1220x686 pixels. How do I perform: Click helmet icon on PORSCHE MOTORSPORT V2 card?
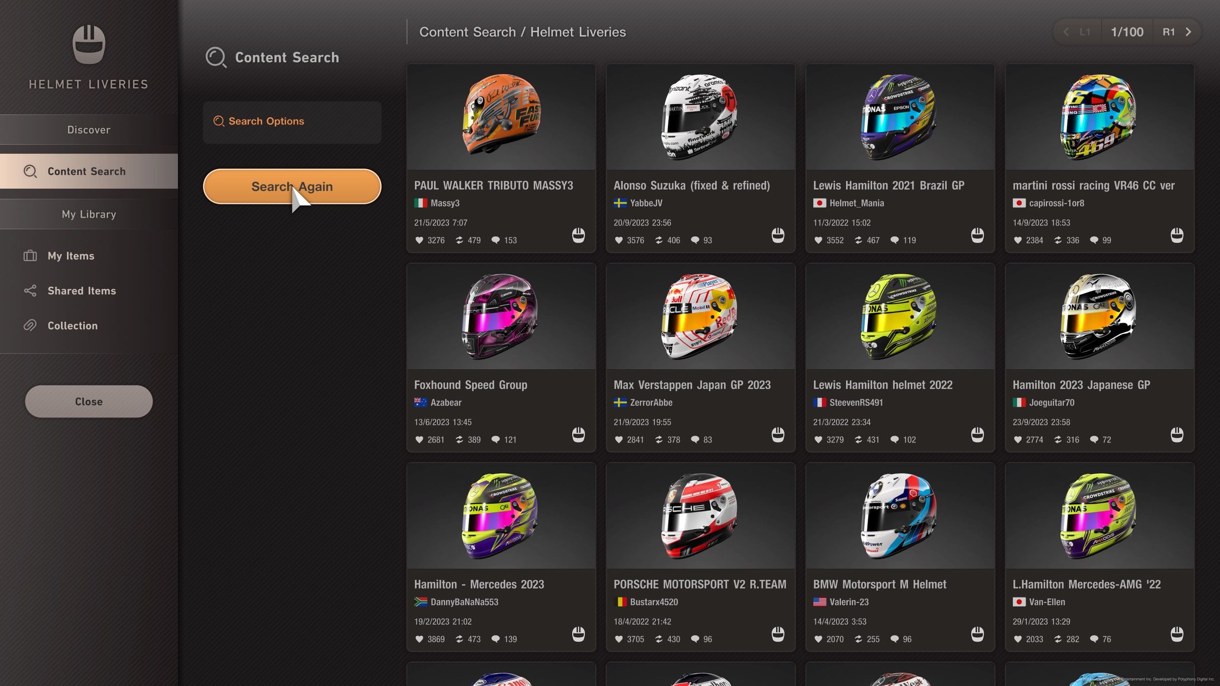tap(778, 634)
